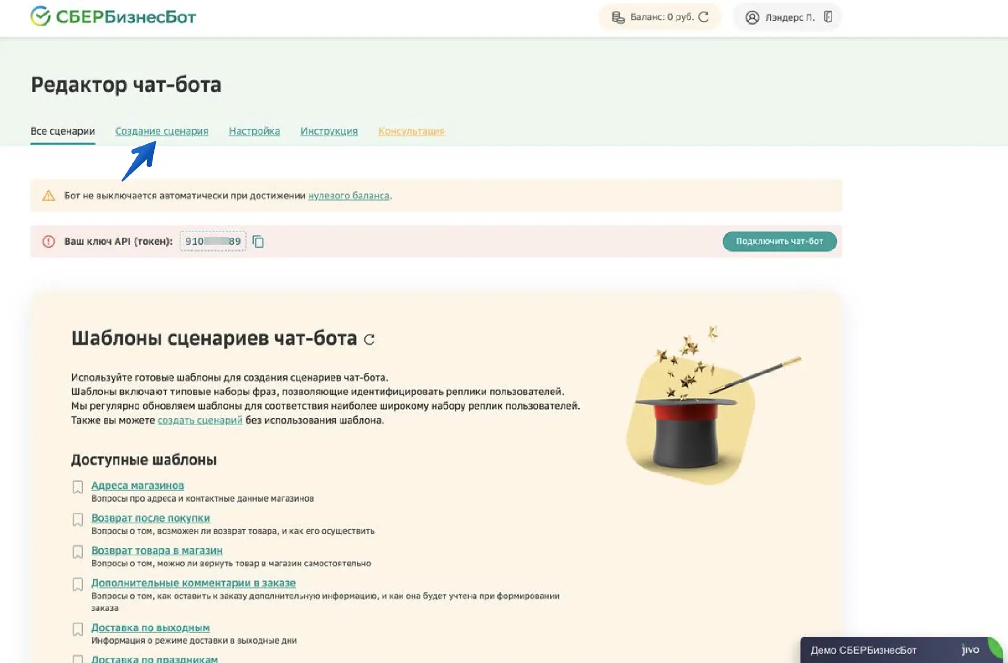1008x663 pixels.
Task: Click the red alert icon by the API key
Action: pyautogui.click(x=48, y=241)
